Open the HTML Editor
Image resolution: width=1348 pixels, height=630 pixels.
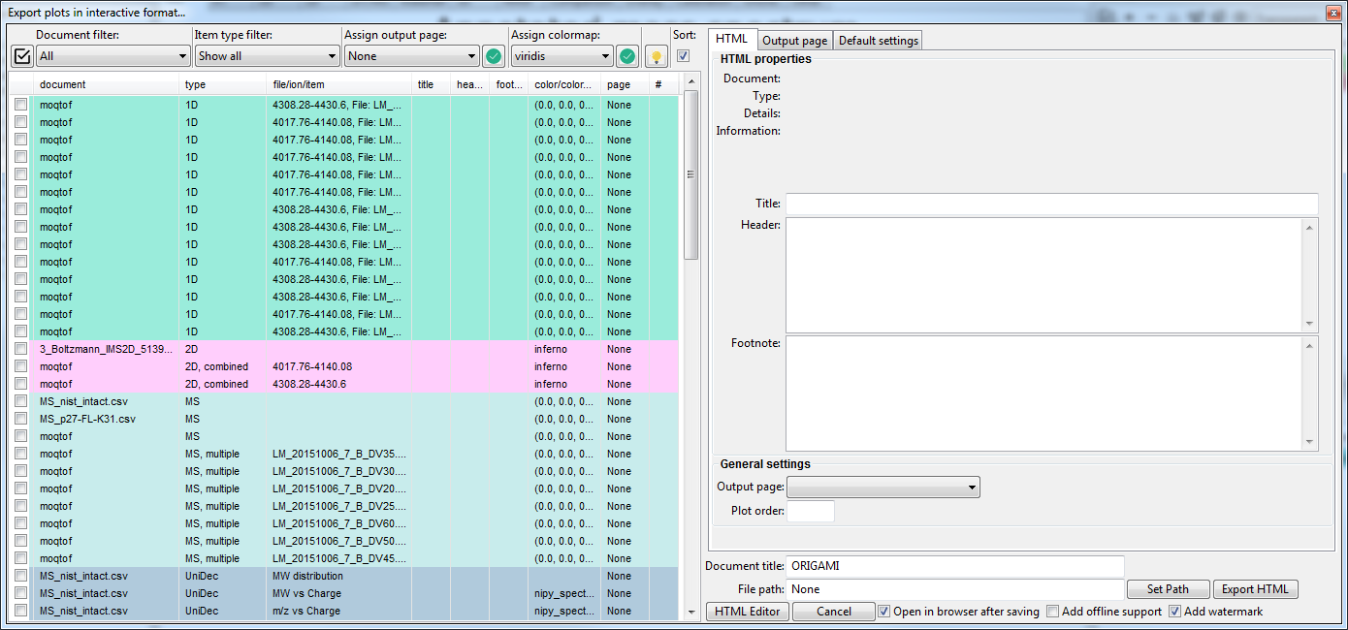point(748,612)
